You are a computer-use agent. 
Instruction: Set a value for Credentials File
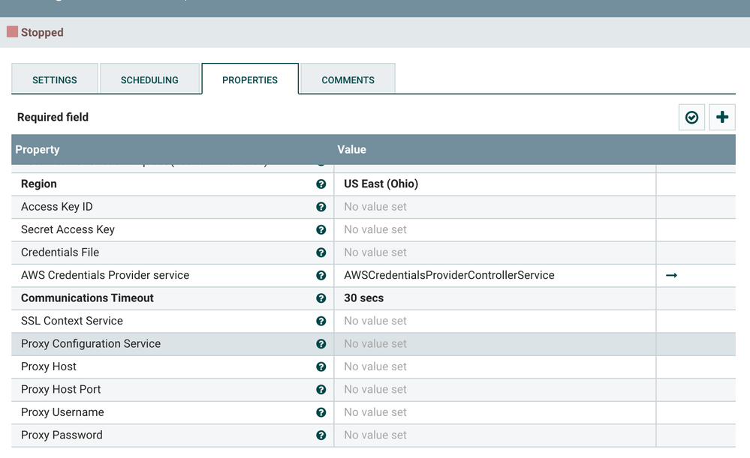495,252
